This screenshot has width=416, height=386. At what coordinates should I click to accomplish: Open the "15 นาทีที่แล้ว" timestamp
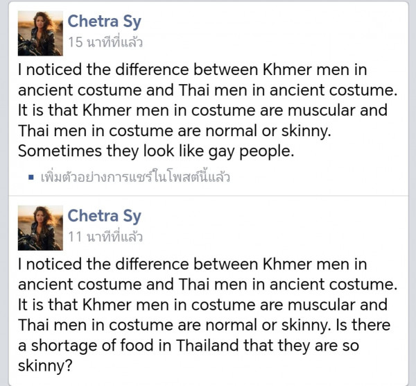coord(105,43)
